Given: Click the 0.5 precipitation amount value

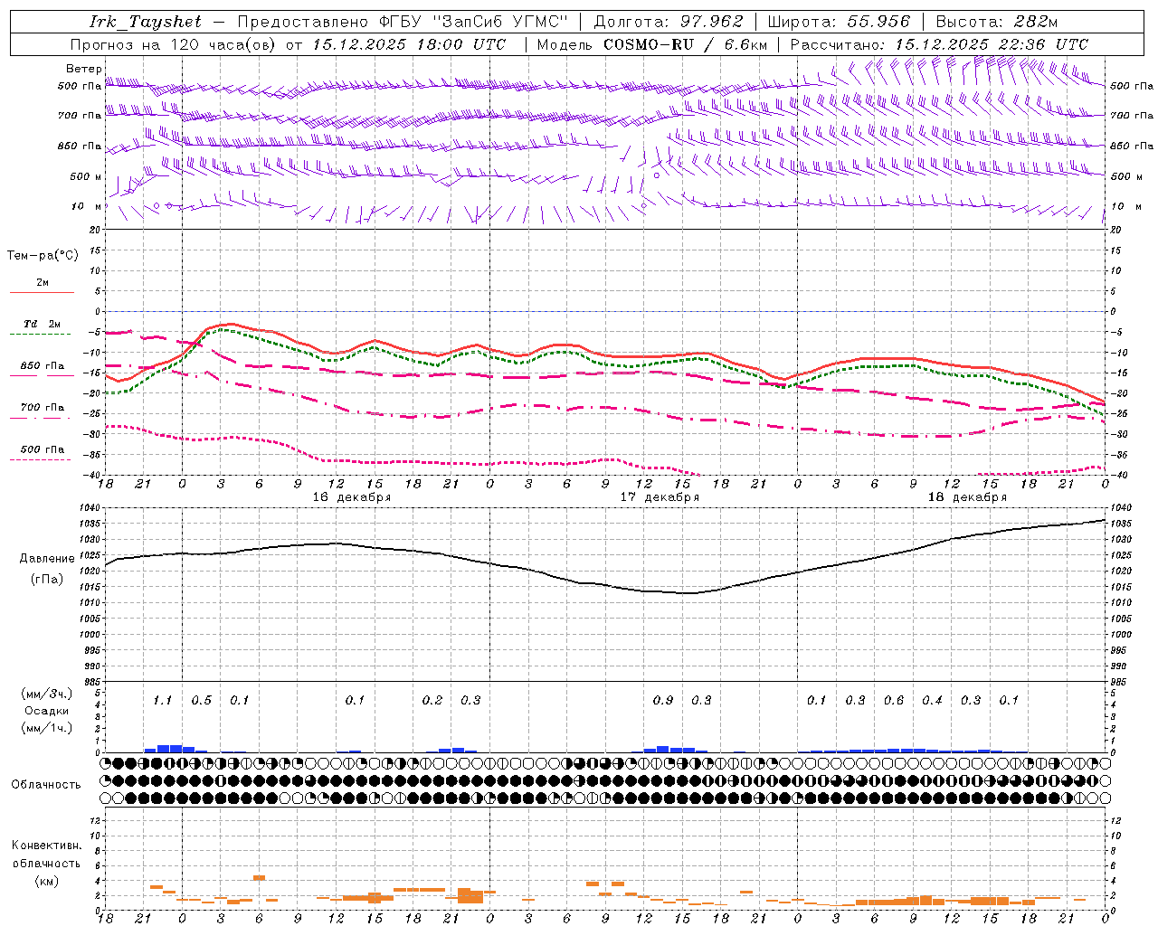Looking at the screenshot, I should point(201,701).
